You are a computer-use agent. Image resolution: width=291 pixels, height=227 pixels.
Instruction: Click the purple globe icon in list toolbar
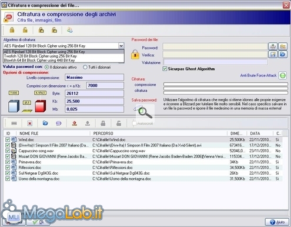click(59, 123)
